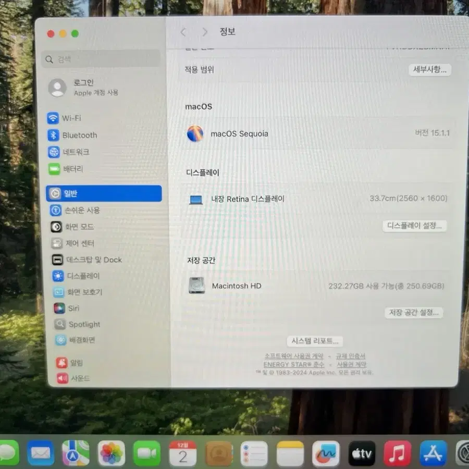
Task: Open Notes from the Dock
Action: click(x=290, y=453)
